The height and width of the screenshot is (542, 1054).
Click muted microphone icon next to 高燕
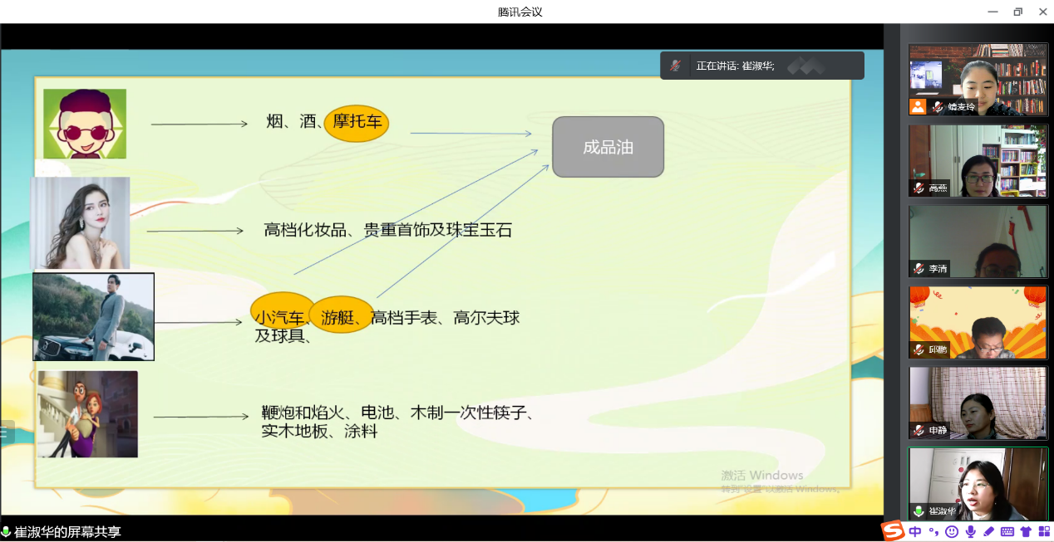click(x=920, y=188)
